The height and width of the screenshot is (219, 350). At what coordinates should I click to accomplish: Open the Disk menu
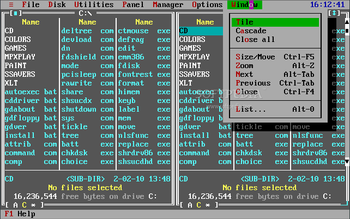point(57,4)
